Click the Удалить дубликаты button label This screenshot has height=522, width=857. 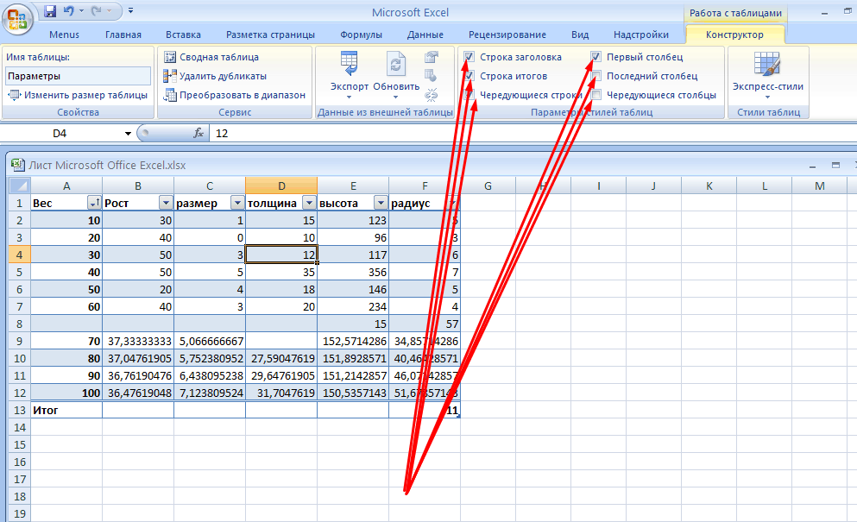coord(223,76)
